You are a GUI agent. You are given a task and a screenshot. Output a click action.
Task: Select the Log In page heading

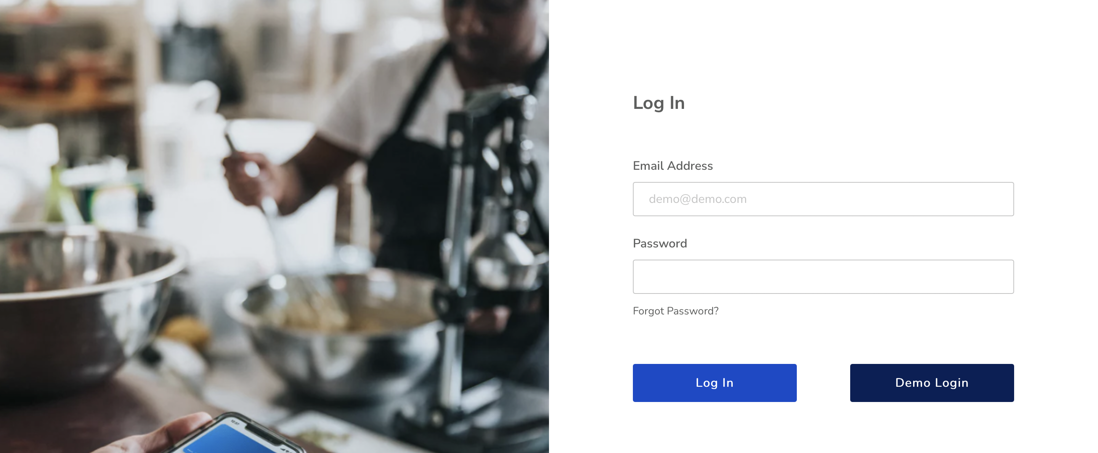pos(658,104)
